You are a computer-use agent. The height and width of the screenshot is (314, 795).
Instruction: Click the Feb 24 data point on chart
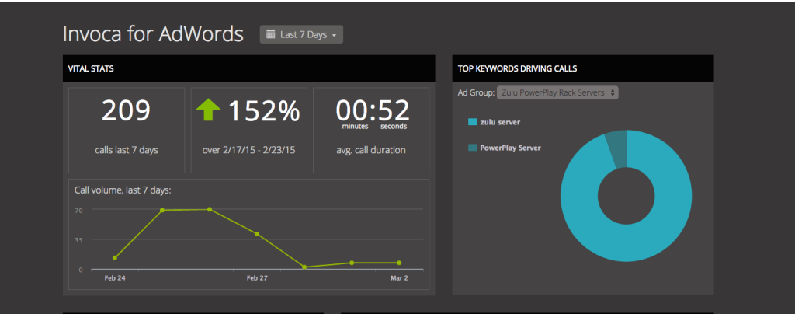tap(115, 258)
